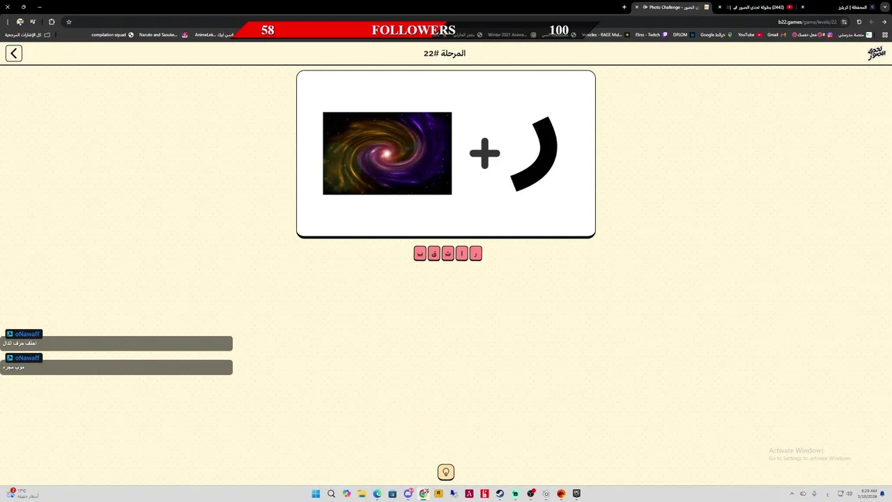Open a new browser tab
Viewport: 892px width, 502px height.
[x=624, y=7]
